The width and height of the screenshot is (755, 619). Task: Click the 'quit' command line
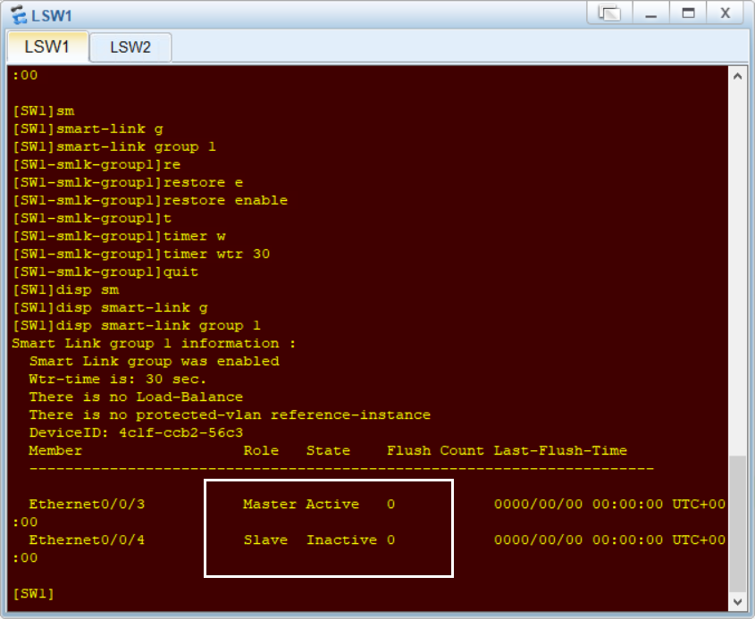pyautogui.click(x=105, y=272)
